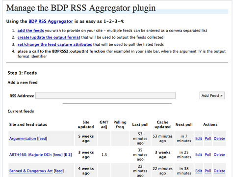Open 'create/update the output format' link
The image size is (233, 177).
(x=49, y=37)
